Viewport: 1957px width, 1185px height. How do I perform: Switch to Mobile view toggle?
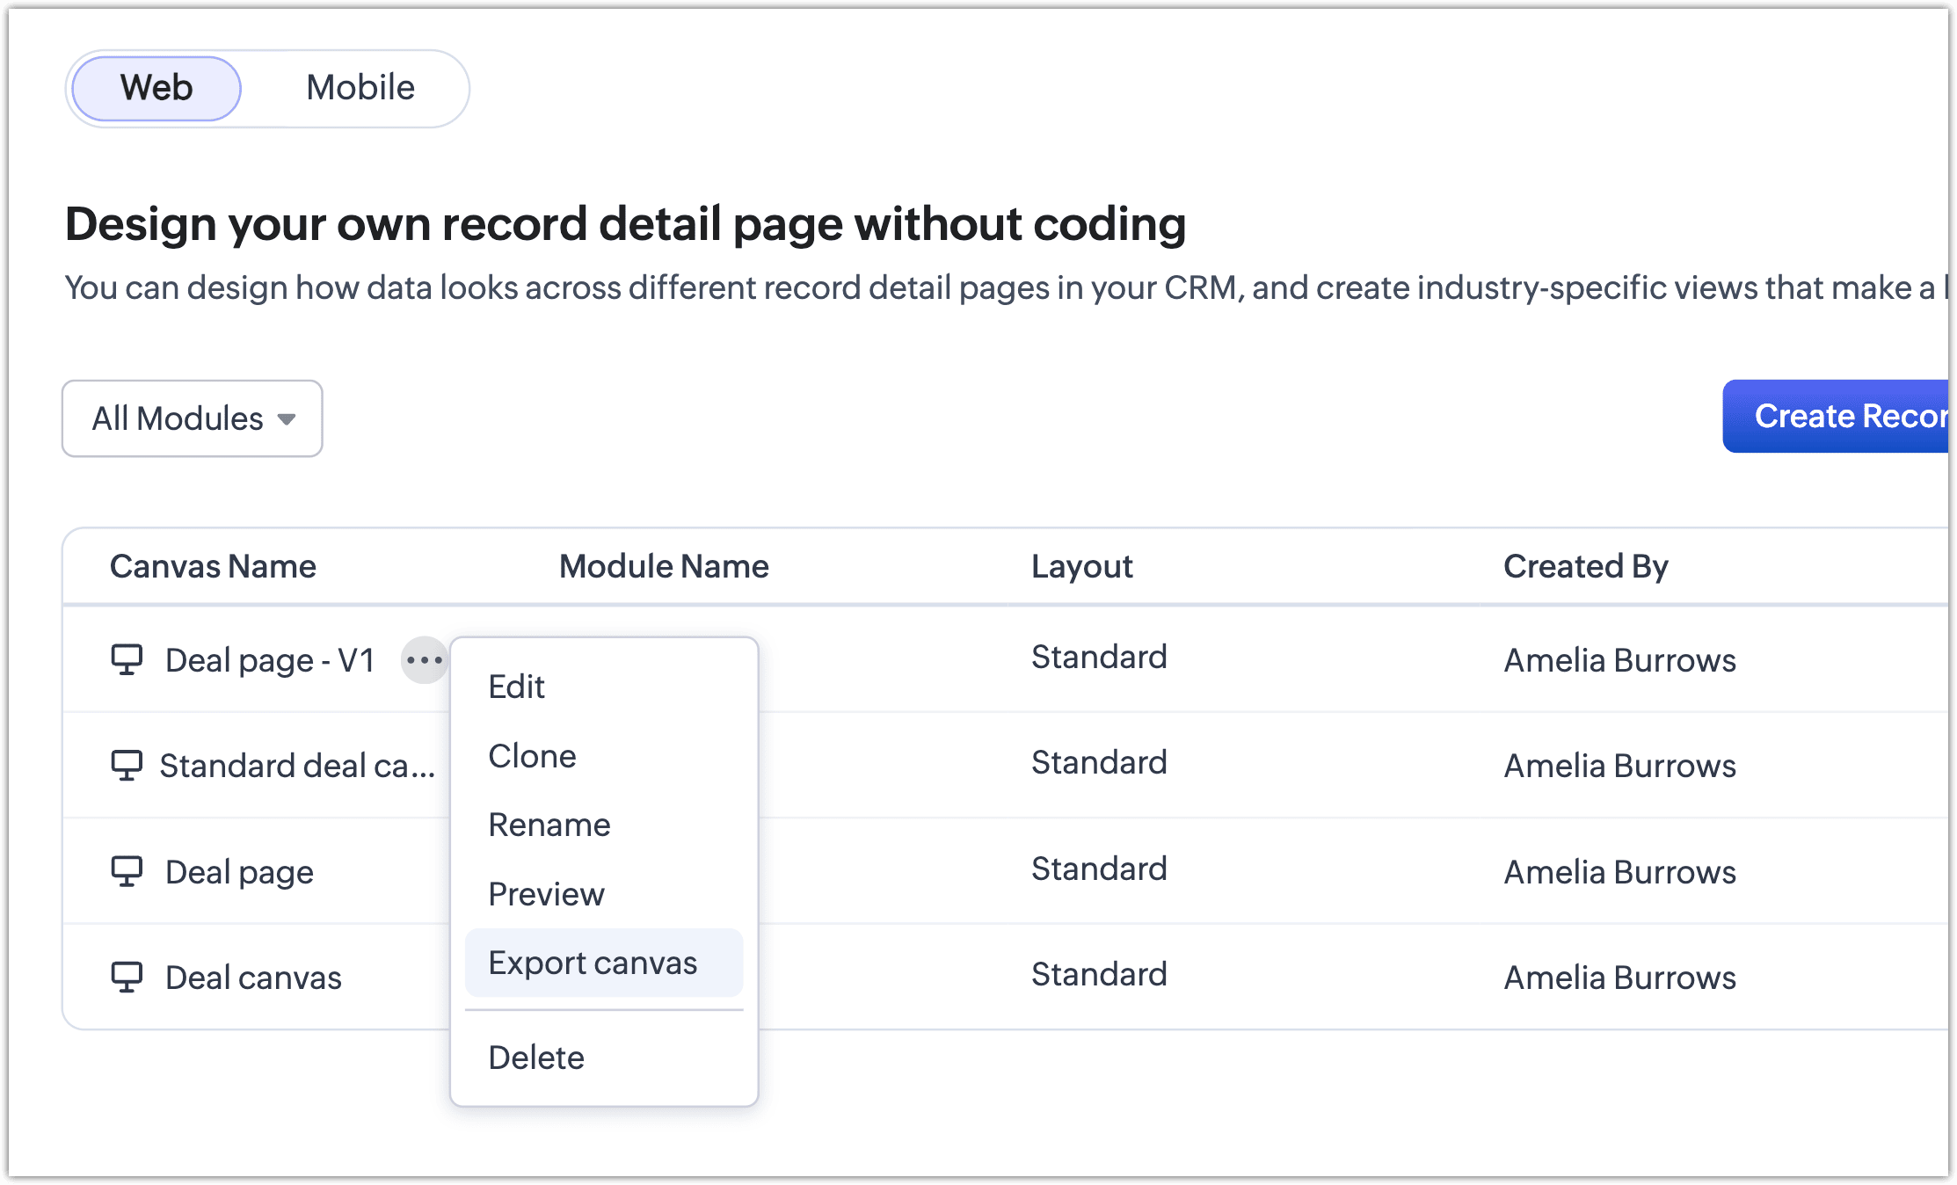tap(360, 88)
